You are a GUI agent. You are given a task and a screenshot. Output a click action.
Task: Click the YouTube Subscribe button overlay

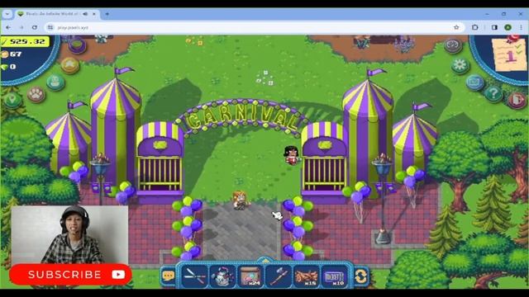click(x=70, y=275)
